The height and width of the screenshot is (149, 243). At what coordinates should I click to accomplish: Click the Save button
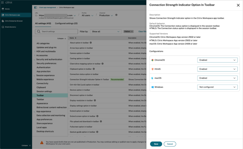point(156,144)
